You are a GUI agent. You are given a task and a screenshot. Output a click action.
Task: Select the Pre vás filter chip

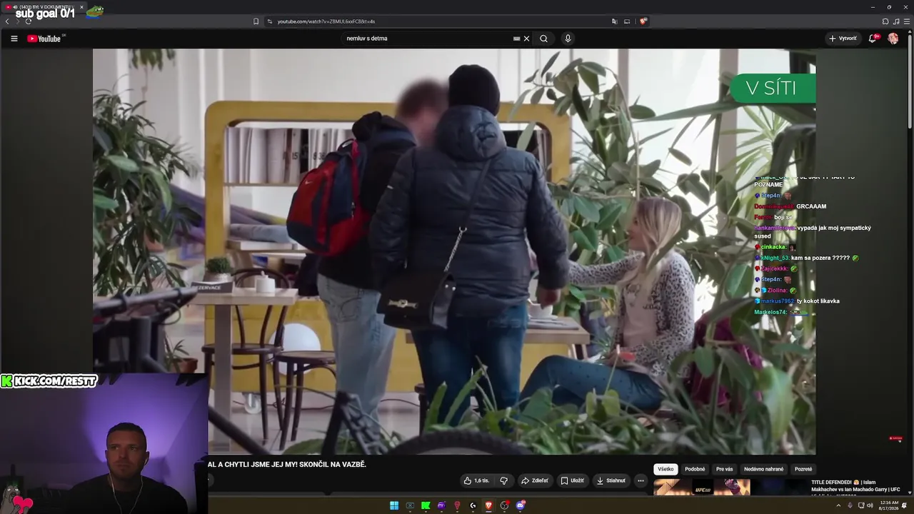tap(725, 469)
